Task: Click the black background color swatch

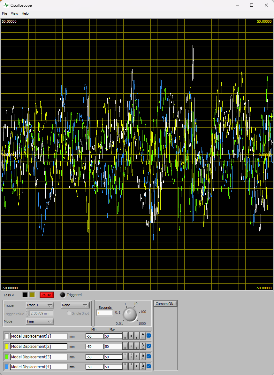Action: click(x=25, y=295)
